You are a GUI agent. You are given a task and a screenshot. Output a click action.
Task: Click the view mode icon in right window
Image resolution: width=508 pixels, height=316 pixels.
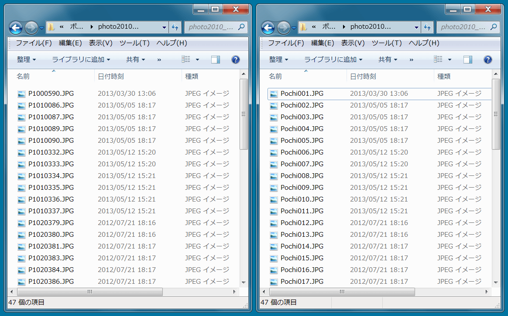click(439, 59)
